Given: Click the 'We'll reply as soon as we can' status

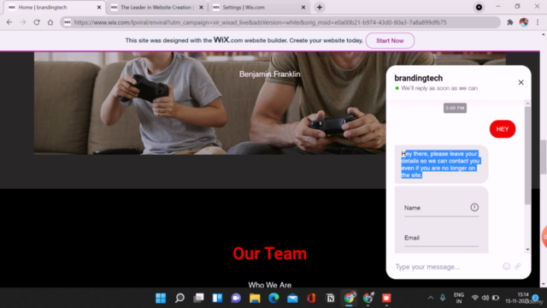Looking at the screenshot, I should tap(439, 88).
